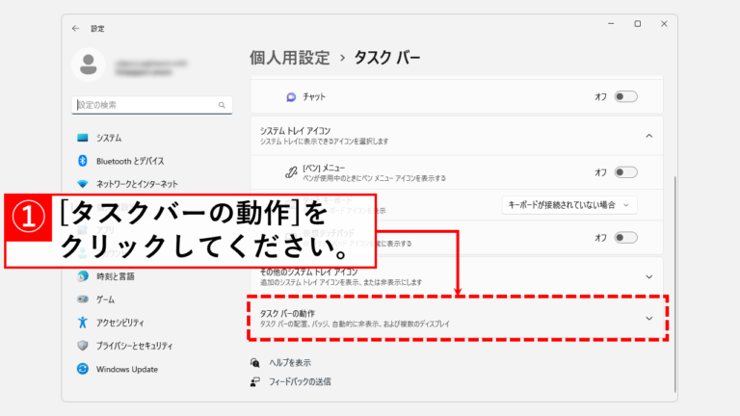
Task: Open ネットワークとインターネット in the sidebar
Action: coord(138,185)
